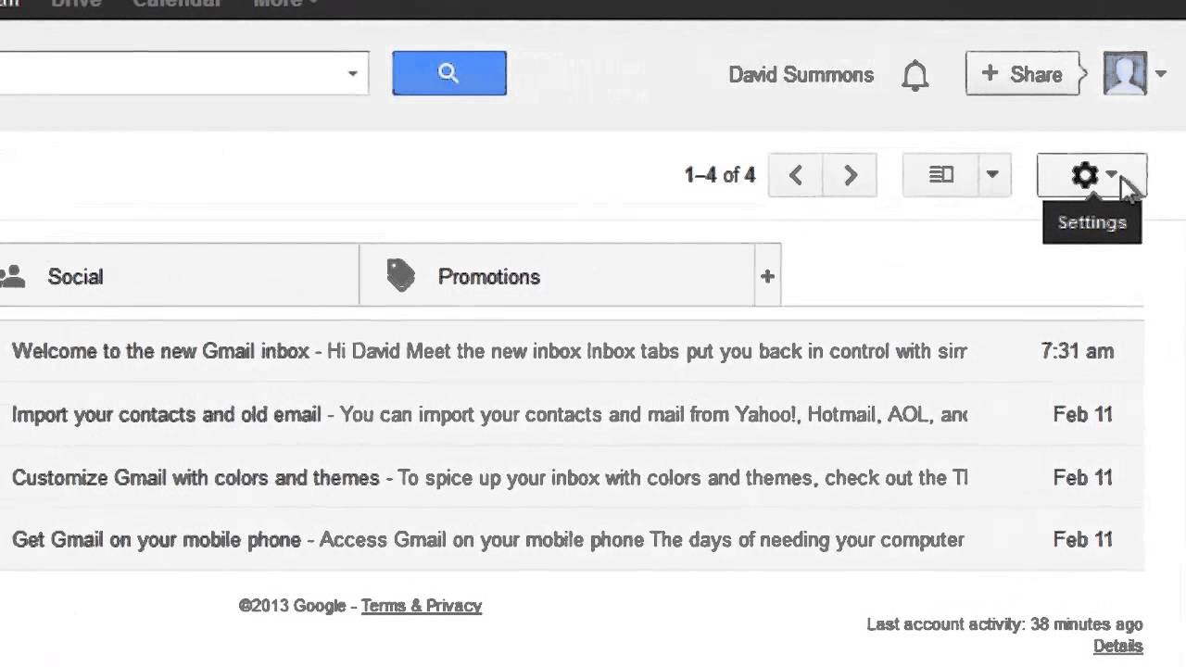Click the Promotions tag icon
The image size is (1186, 667).
[400, 276]
